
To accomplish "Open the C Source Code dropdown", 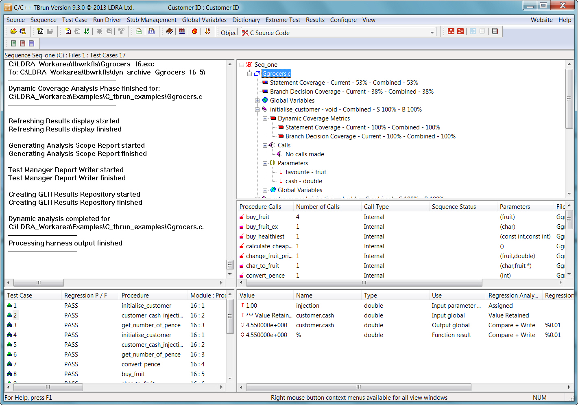I will tap(432, 33).
